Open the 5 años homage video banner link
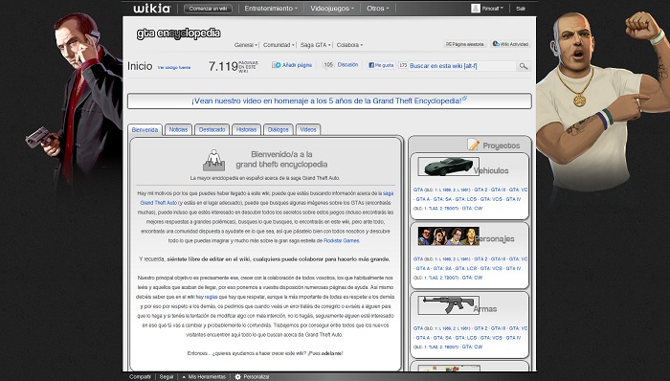 pyautogui.click(x=329, y=101)
